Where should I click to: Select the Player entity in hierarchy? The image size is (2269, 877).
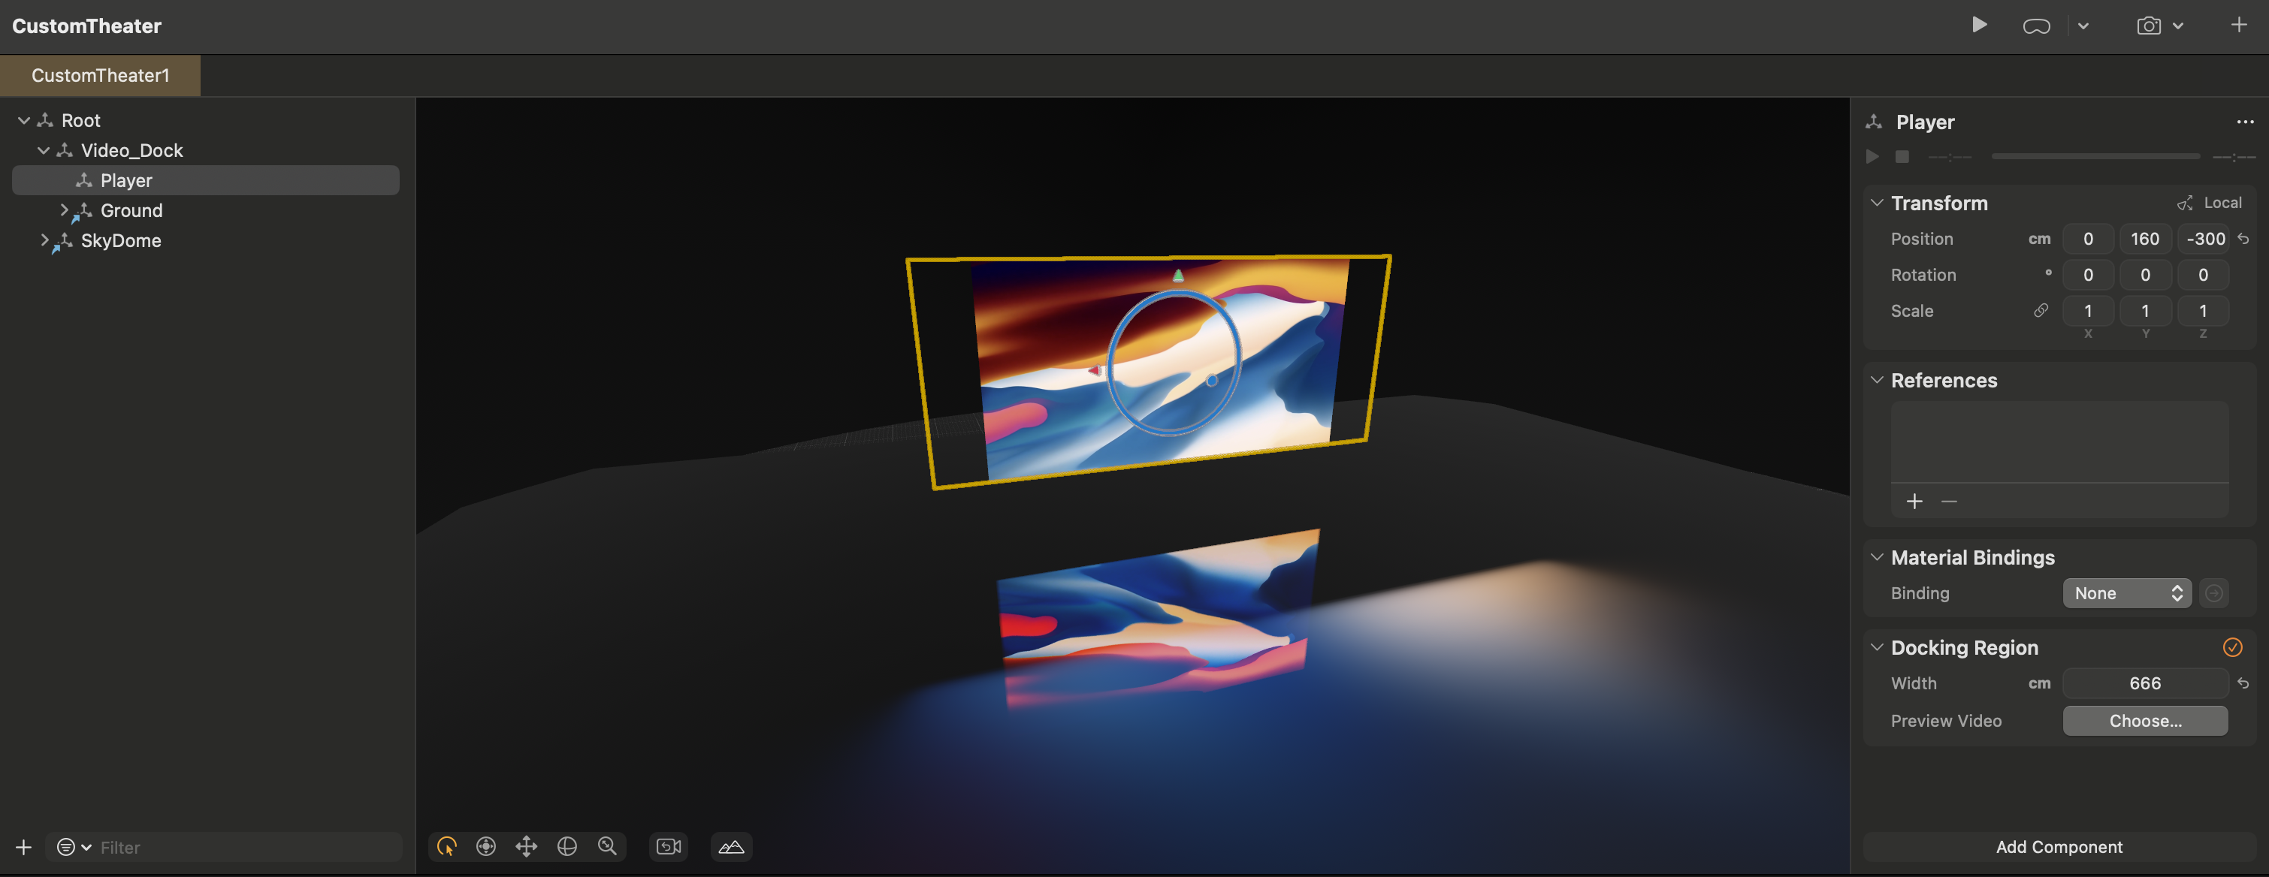click(x=206, y=180)
